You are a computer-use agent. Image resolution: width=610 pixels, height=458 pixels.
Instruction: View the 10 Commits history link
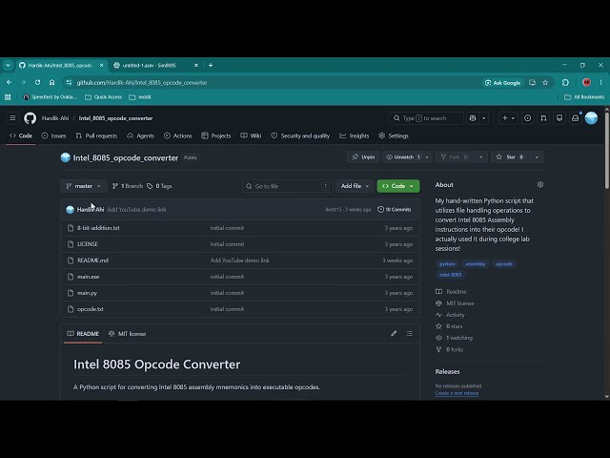pyautogui.click(x=394, y=210)
